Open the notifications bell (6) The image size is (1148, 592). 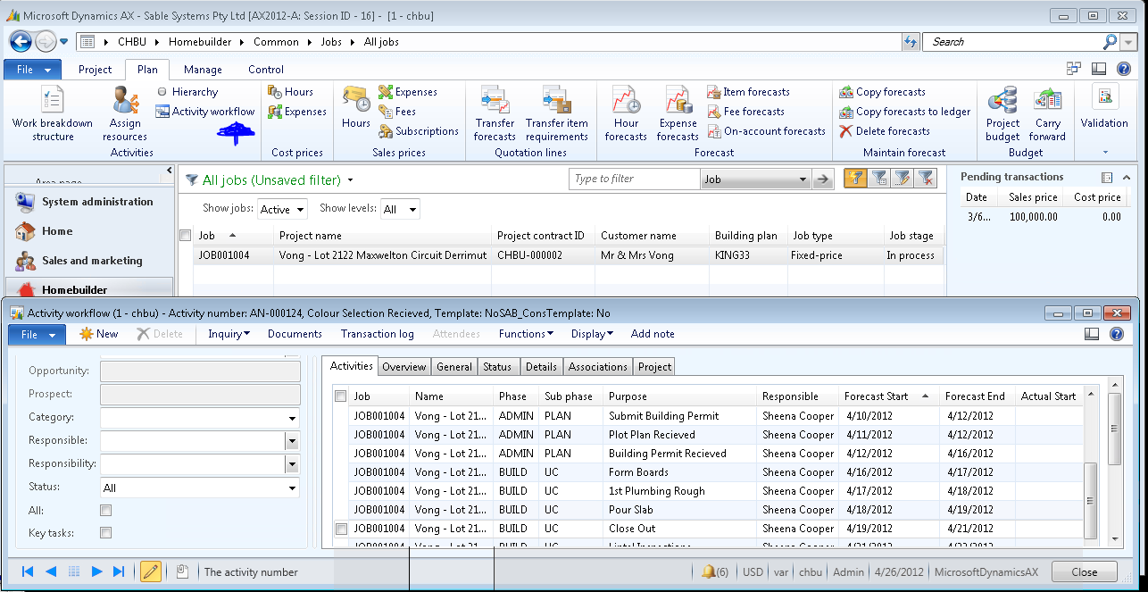click(714, 571)
